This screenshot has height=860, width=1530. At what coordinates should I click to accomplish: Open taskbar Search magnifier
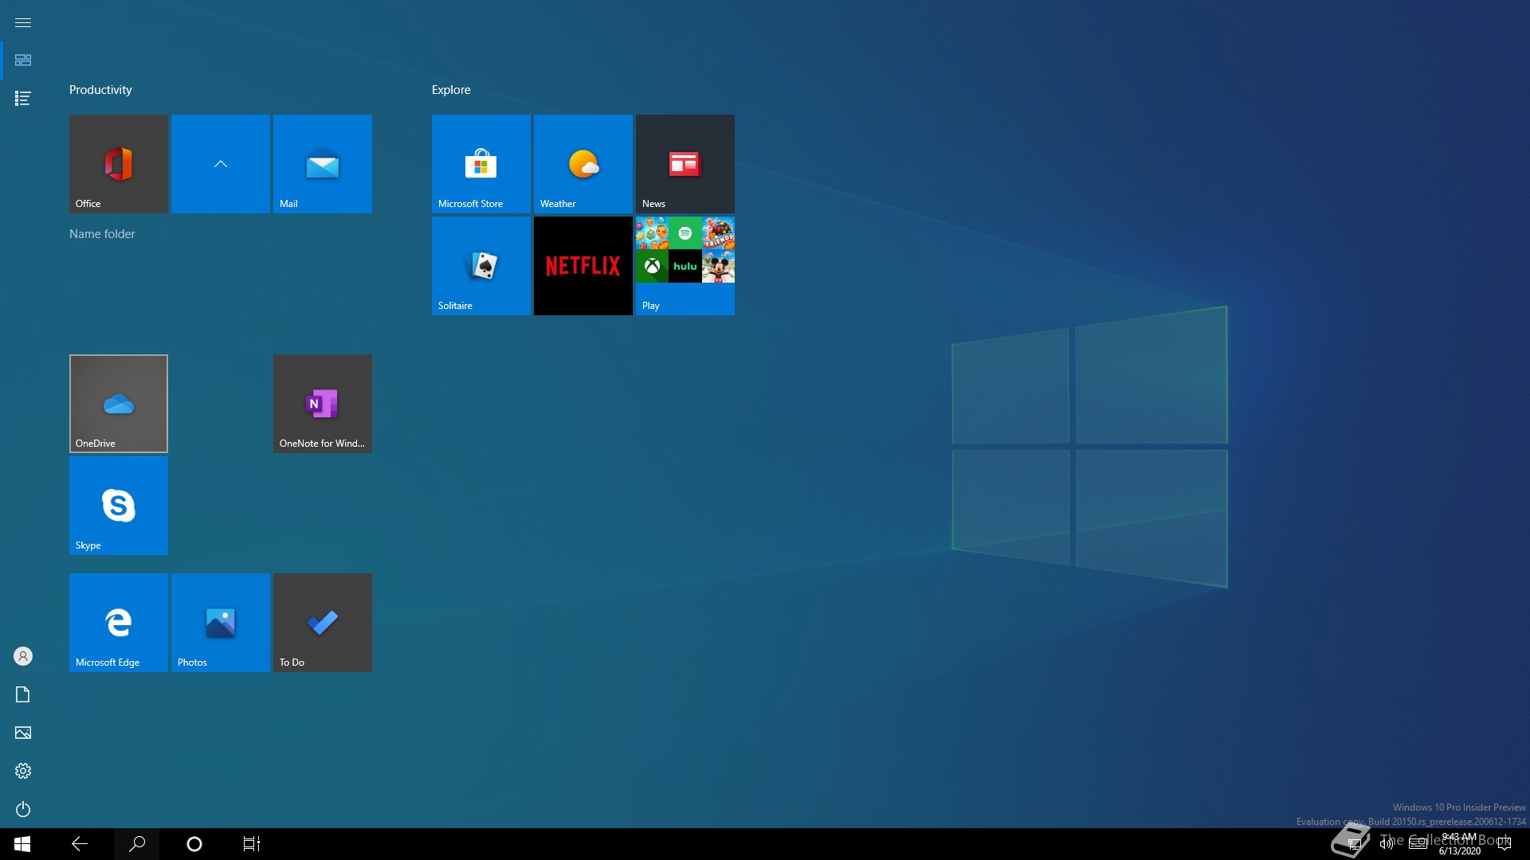[x=137, y=844]
